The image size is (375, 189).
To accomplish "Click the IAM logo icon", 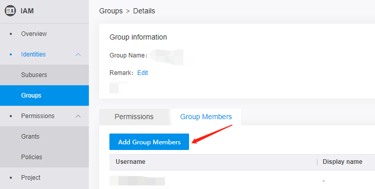I will (10, 11).
